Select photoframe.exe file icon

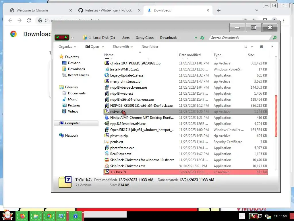107,148
